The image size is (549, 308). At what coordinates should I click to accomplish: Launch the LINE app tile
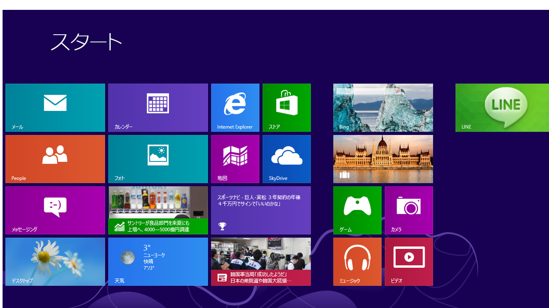click(x=502, y=108)
